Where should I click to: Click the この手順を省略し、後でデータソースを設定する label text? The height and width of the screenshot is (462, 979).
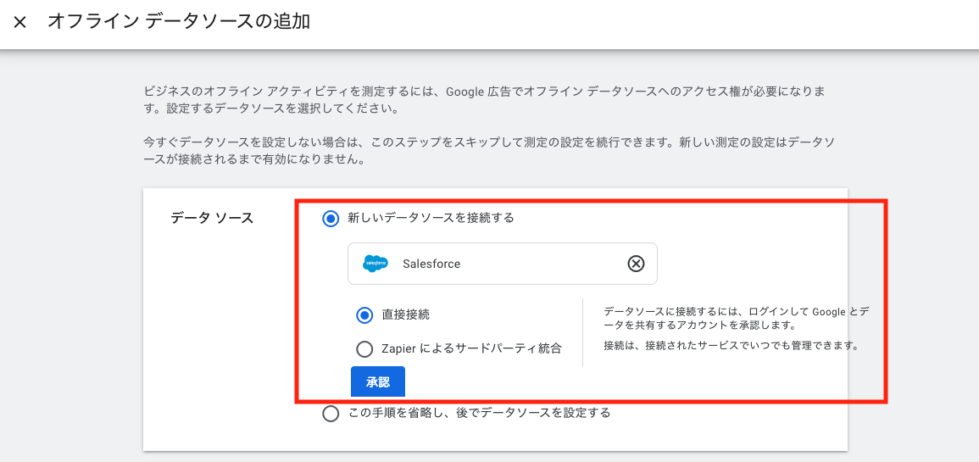coord(479,413)
